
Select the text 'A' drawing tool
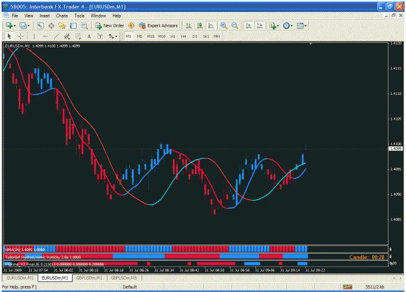pos(89,36)
